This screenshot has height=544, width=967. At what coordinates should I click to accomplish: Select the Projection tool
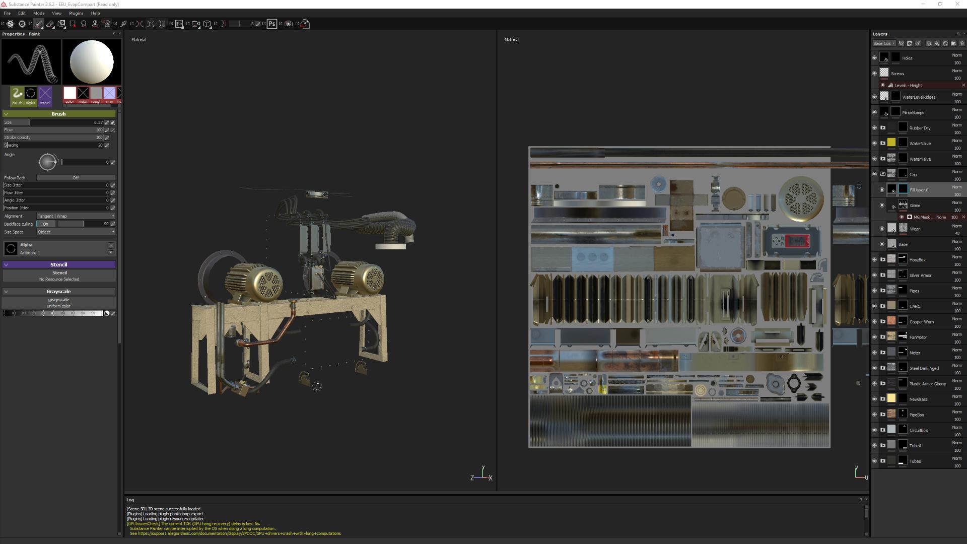tap(61, 24)
